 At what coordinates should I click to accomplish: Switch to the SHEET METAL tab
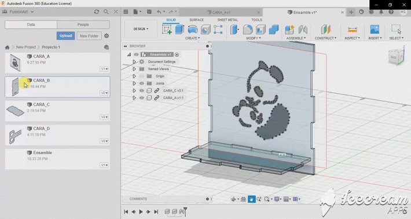227,20
